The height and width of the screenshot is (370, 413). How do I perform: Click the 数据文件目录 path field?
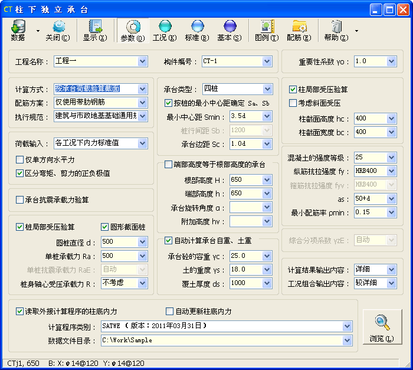coord(221,340)
